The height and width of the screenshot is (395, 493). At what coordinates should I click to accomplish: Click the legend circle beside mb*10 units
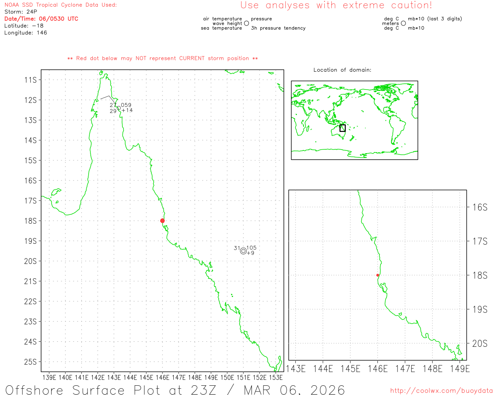(403, 23)
